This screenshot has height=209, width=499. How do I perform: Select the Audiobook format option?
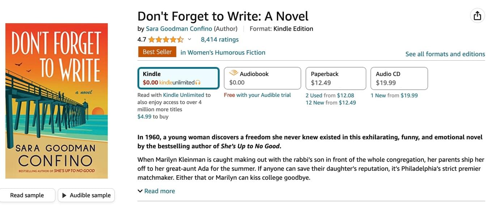(x=262, y=78)
